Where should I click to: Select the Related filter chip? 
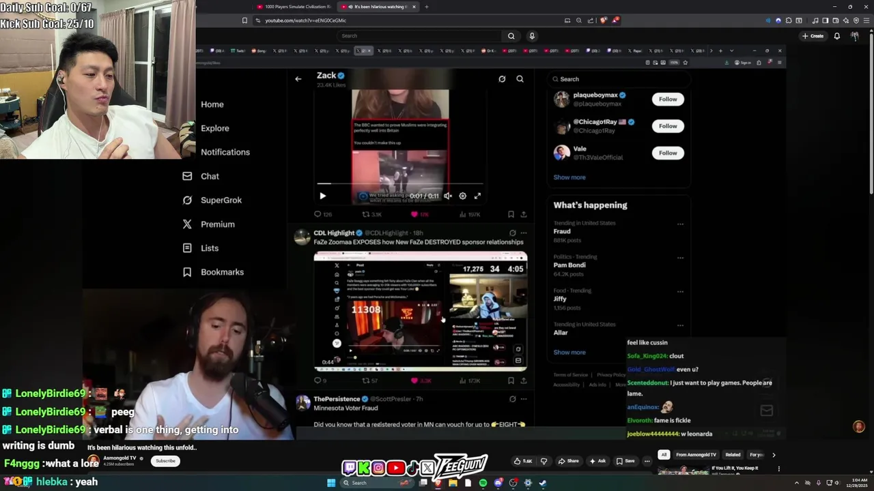point(733,455)
